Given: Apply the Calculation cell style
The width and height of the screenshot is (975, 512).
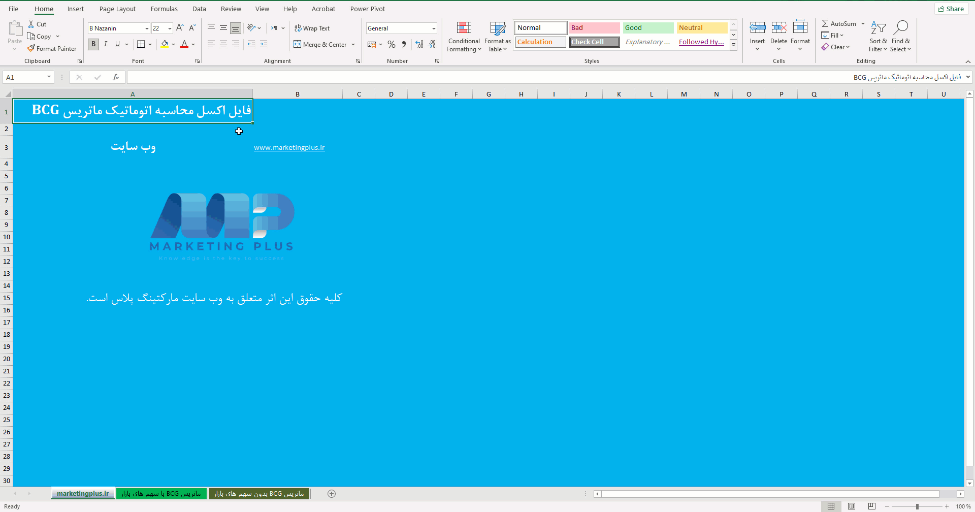Looking at the screenshot, I should [x=541, y=42].
